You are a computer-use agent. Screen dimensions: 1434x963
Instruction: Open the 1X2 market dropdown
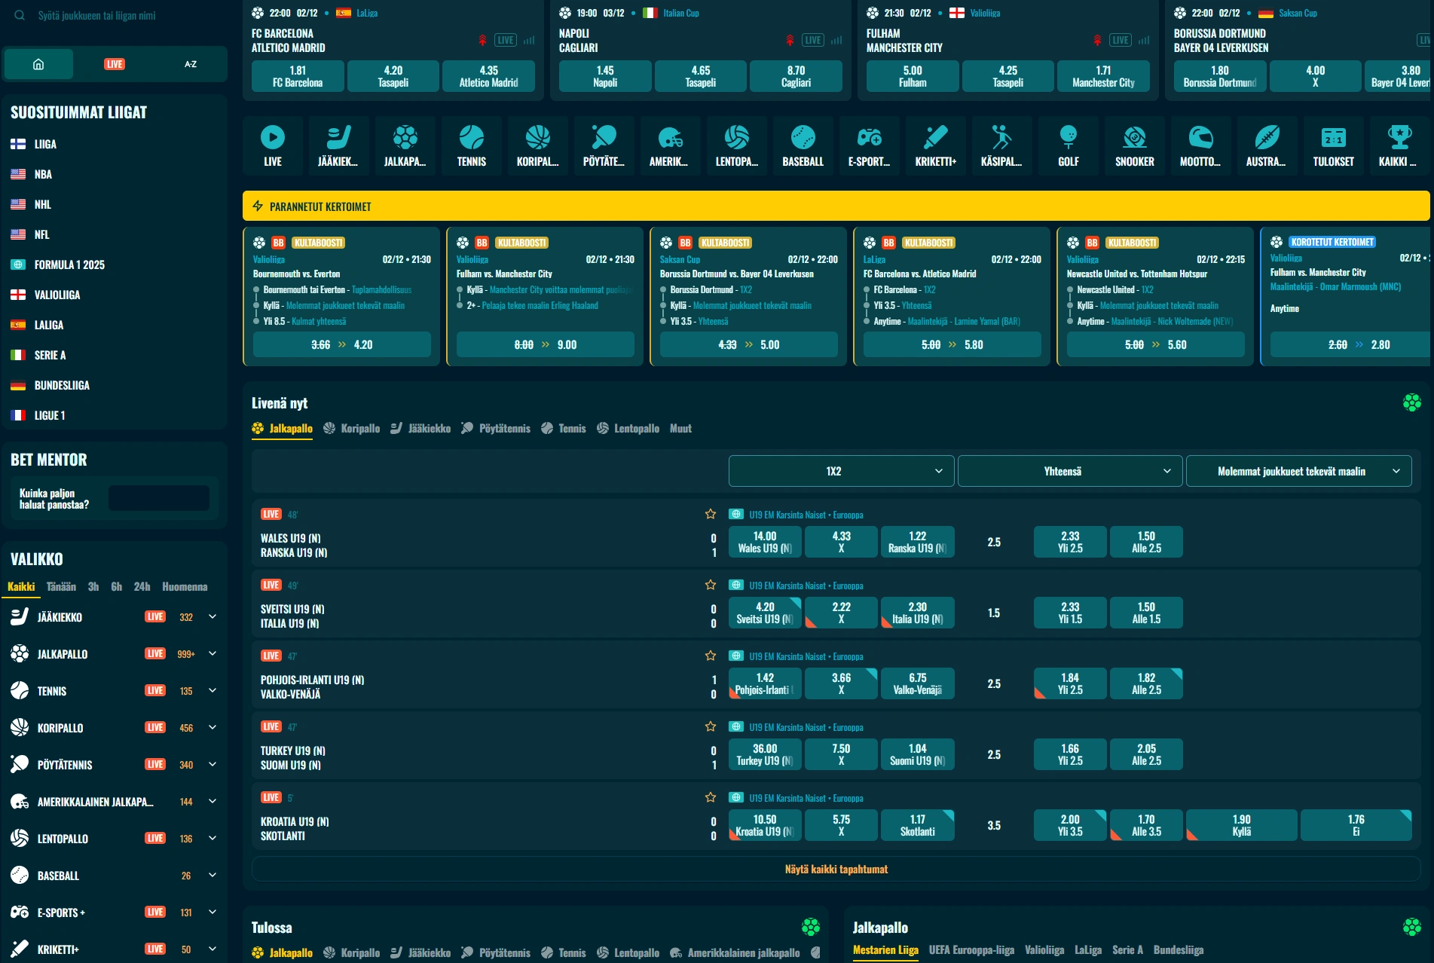click(841, 471)
